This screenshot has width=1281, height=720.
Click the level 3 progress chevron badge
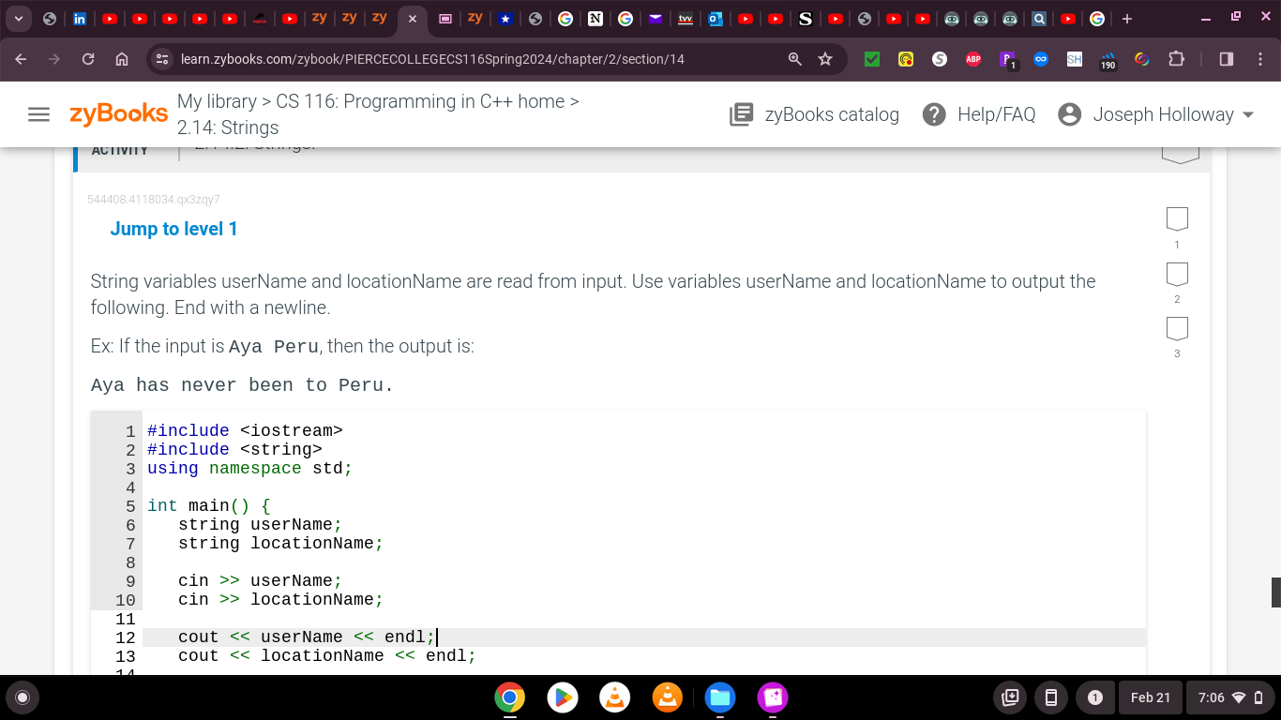pos(1177,329)
